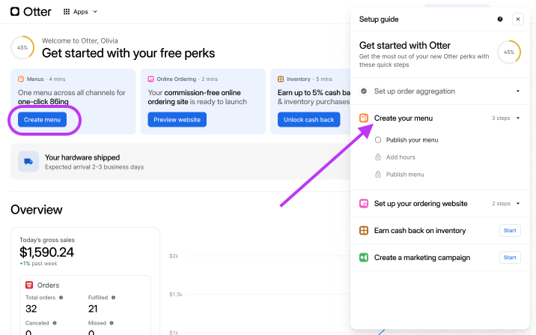Click the hardware shipped truck icon

click(x=28, y=162)
